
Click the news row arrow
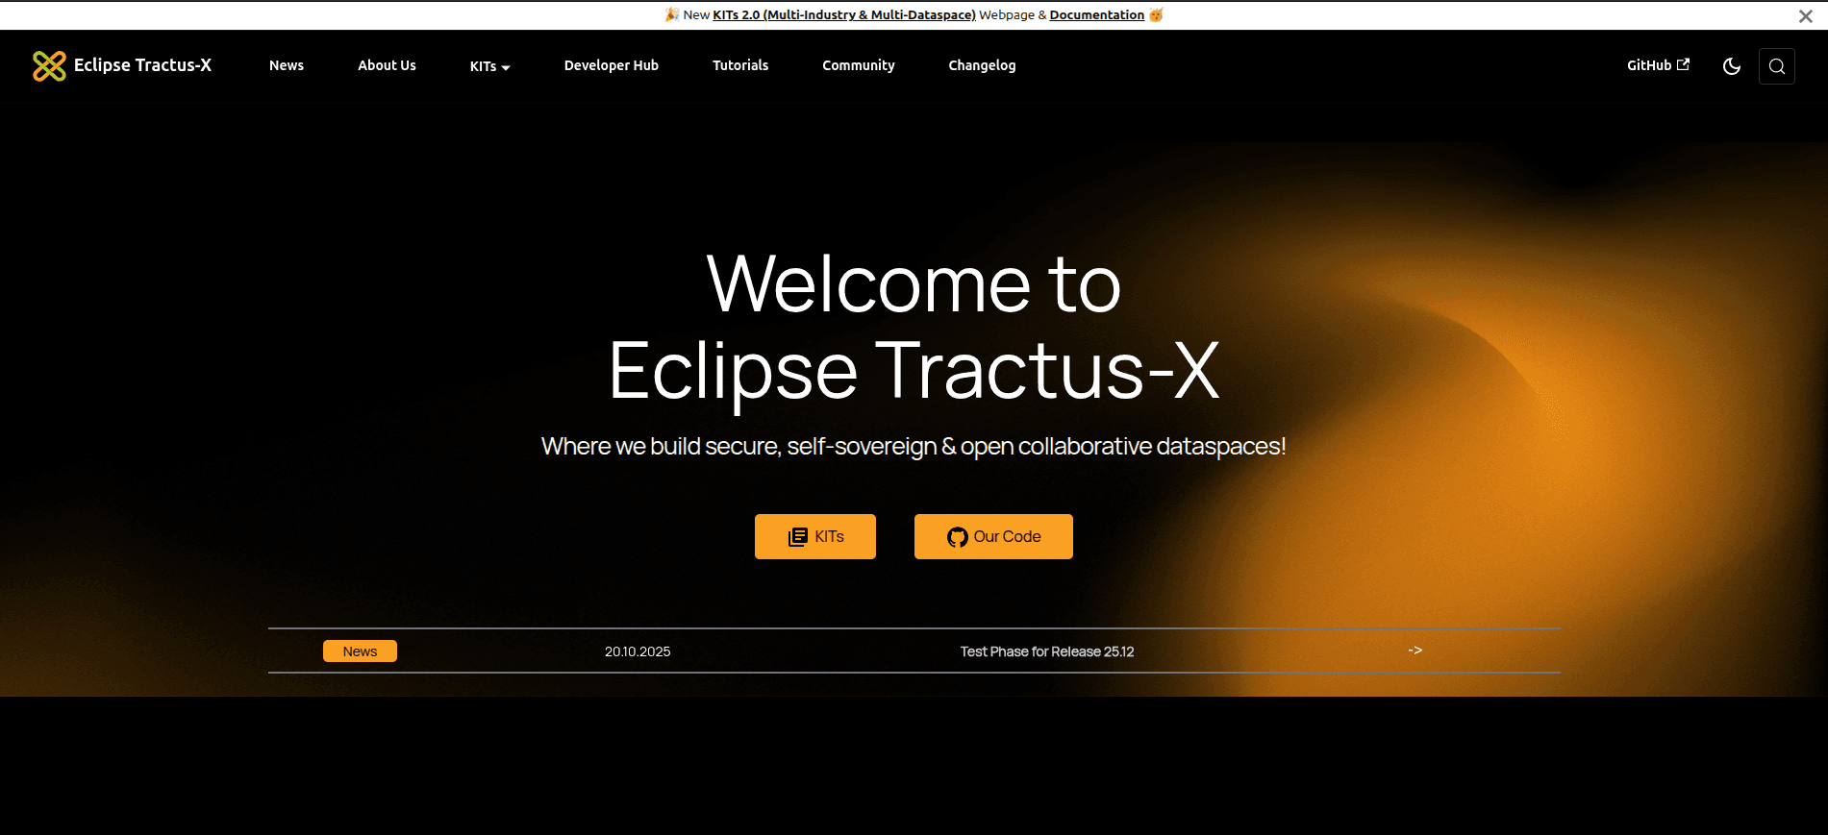(1415, 651)
